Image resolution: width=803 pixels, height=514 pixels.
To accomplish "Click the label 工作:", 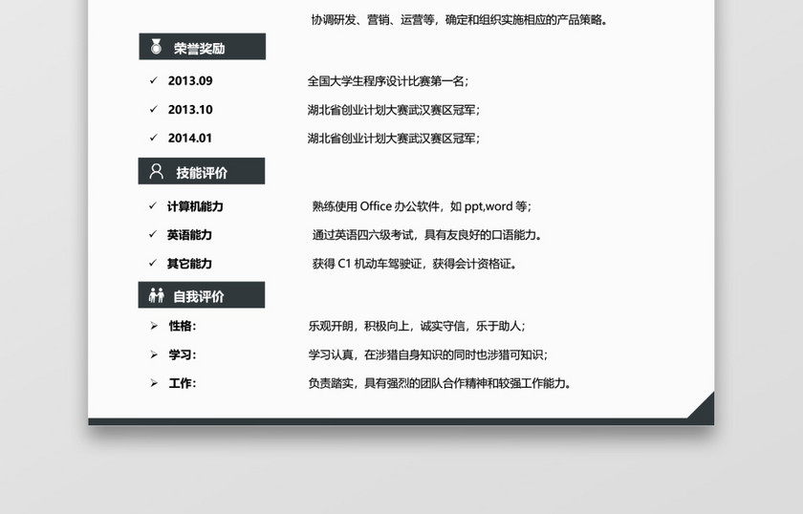I will (x=183, y=383).
